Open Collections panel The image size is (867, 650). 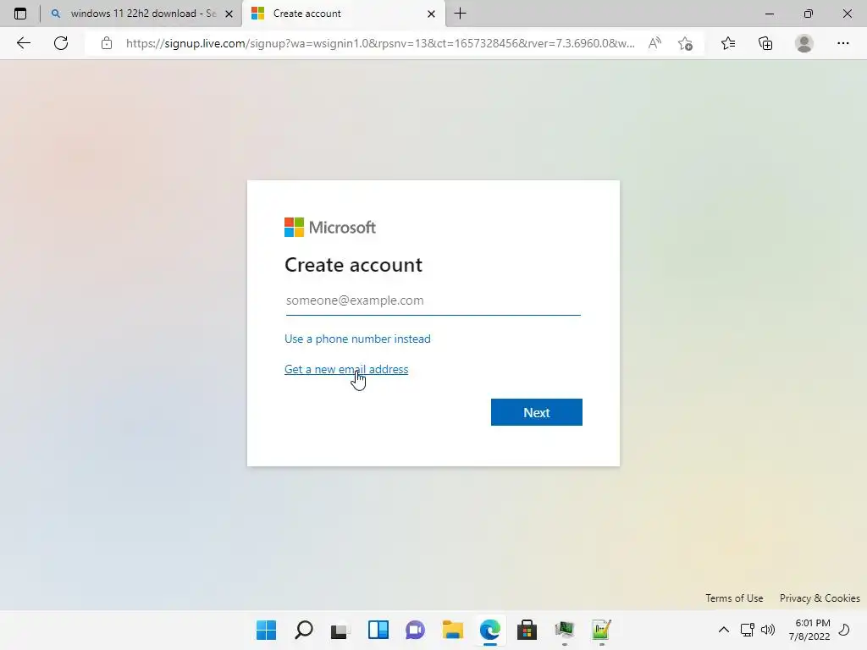coord(765,43)
